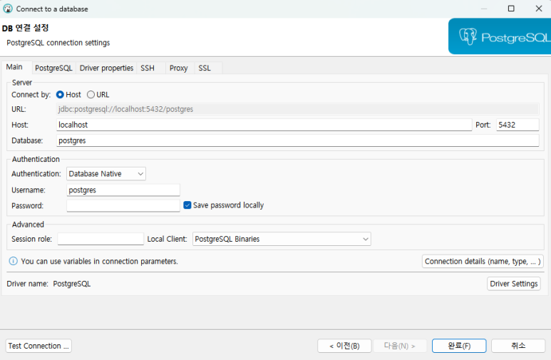The height and width of the screenshot is (360, 551).
Task: Switch to the PostgreSQL tab
Action: 53,68
